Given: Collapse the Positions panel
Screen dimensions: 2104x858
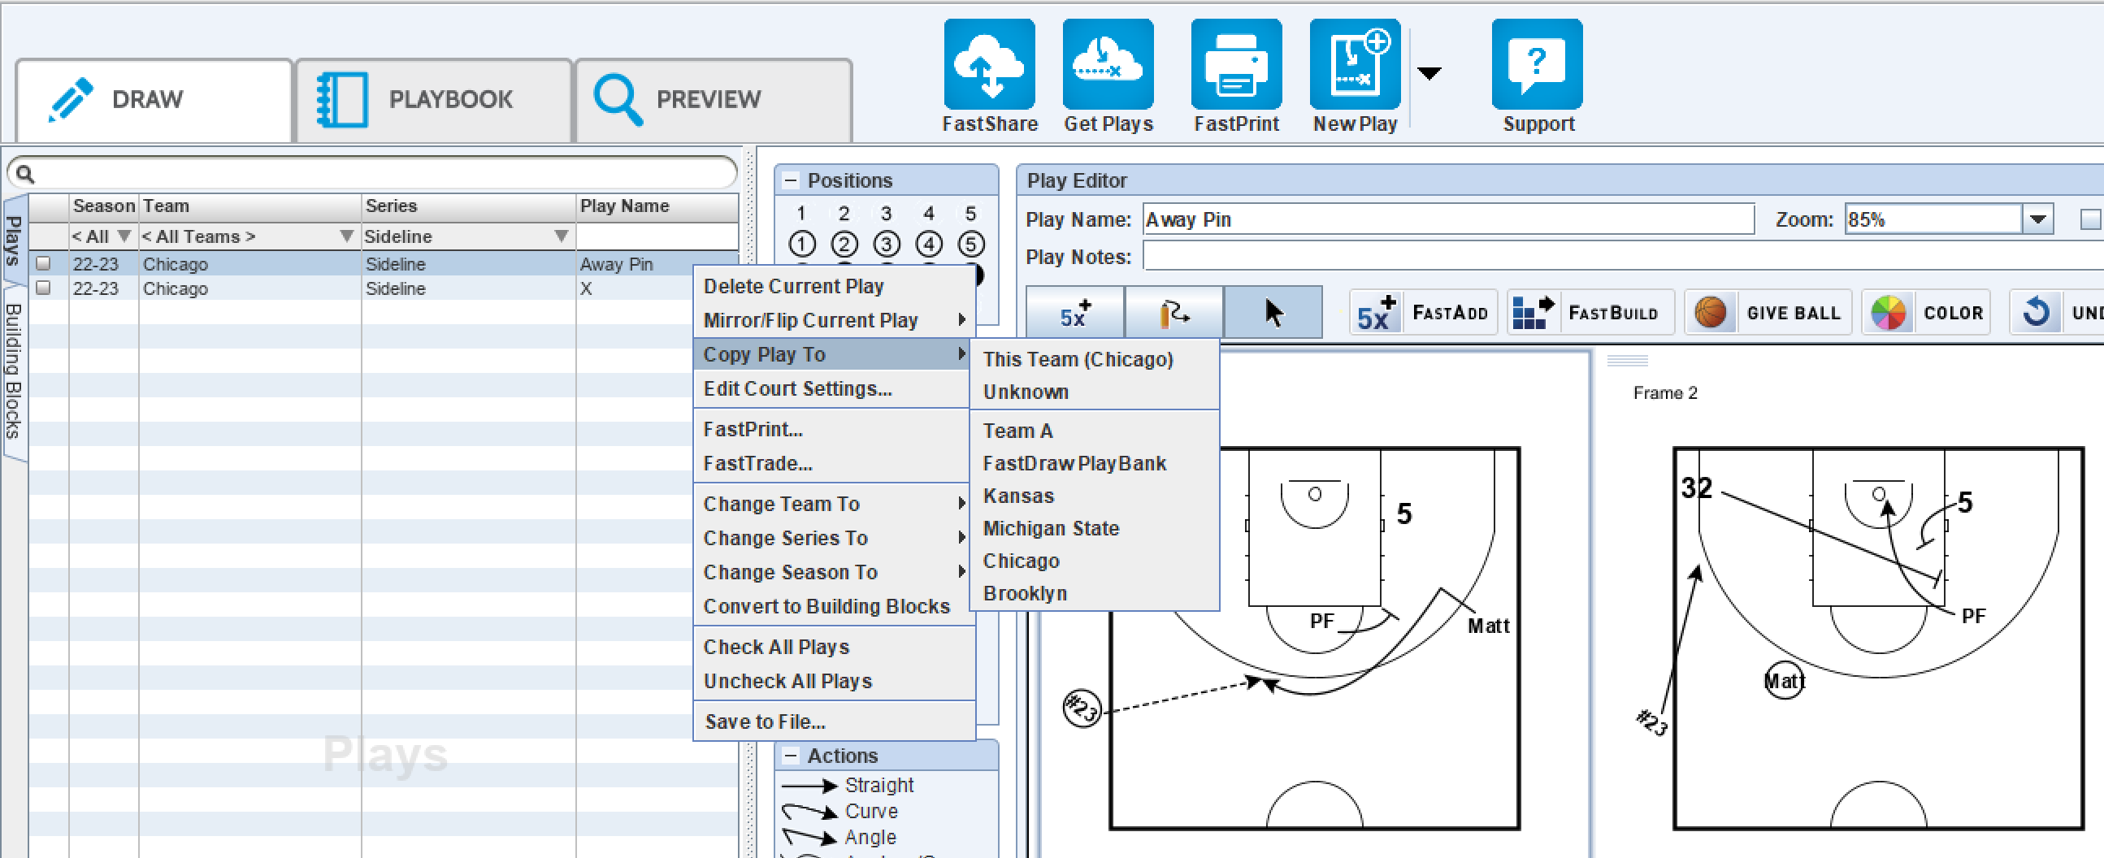Looking at the screenshot, I should 791,180.
